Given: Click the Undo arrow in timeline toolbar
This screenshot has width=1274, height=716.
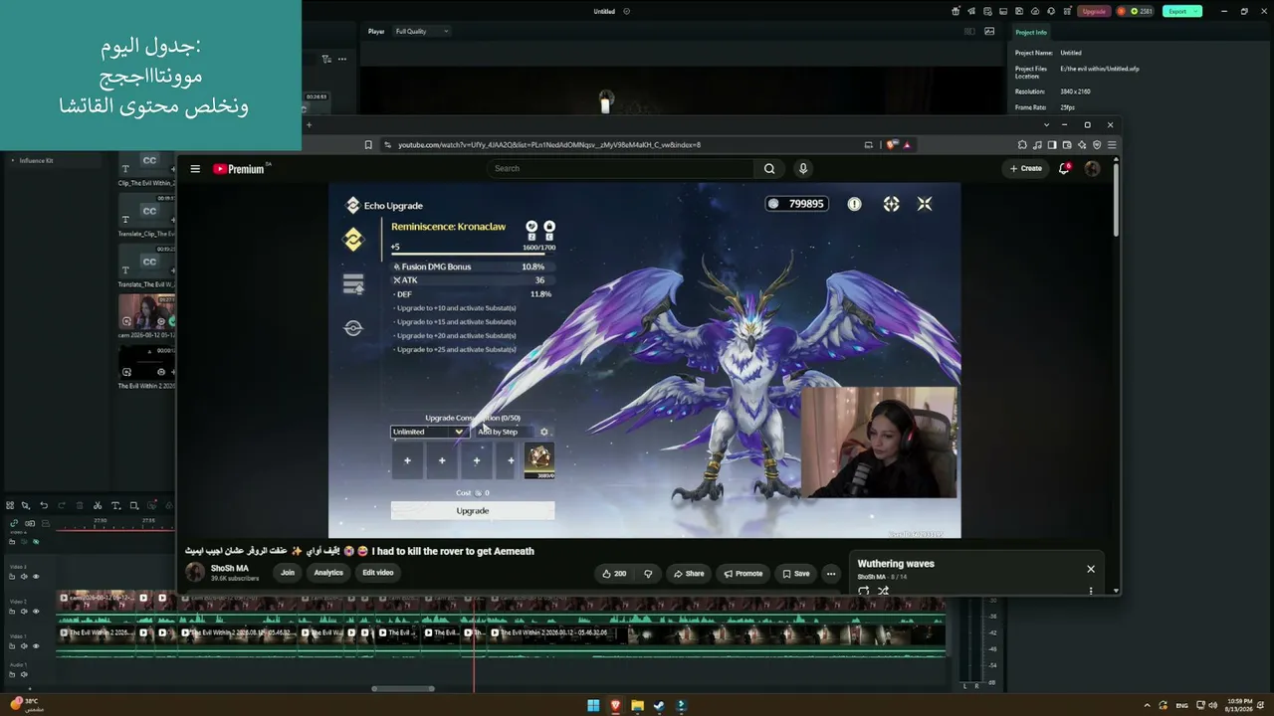Looking at the screenshot, I should 44,506.
